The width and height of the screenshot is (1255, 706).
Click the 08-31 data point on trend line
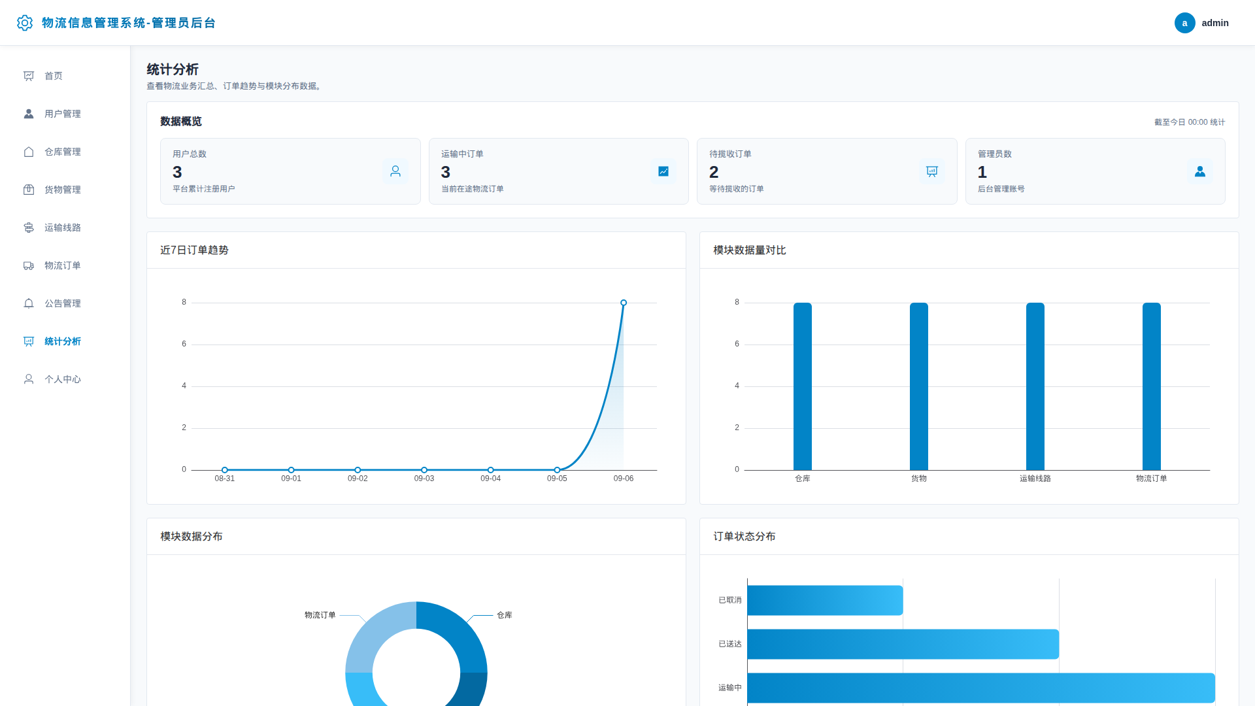[x=225, y=470]
